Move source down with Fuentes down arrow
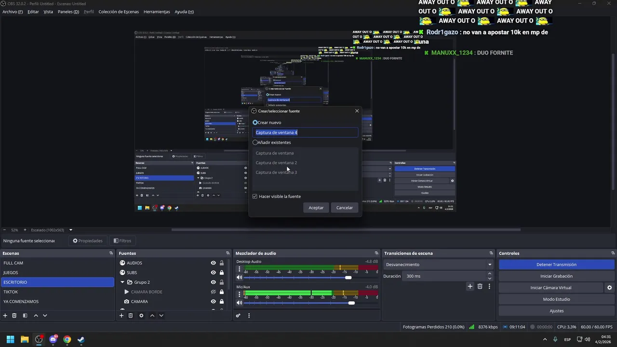This screenshot has height=347, width=617. point(161,316)
